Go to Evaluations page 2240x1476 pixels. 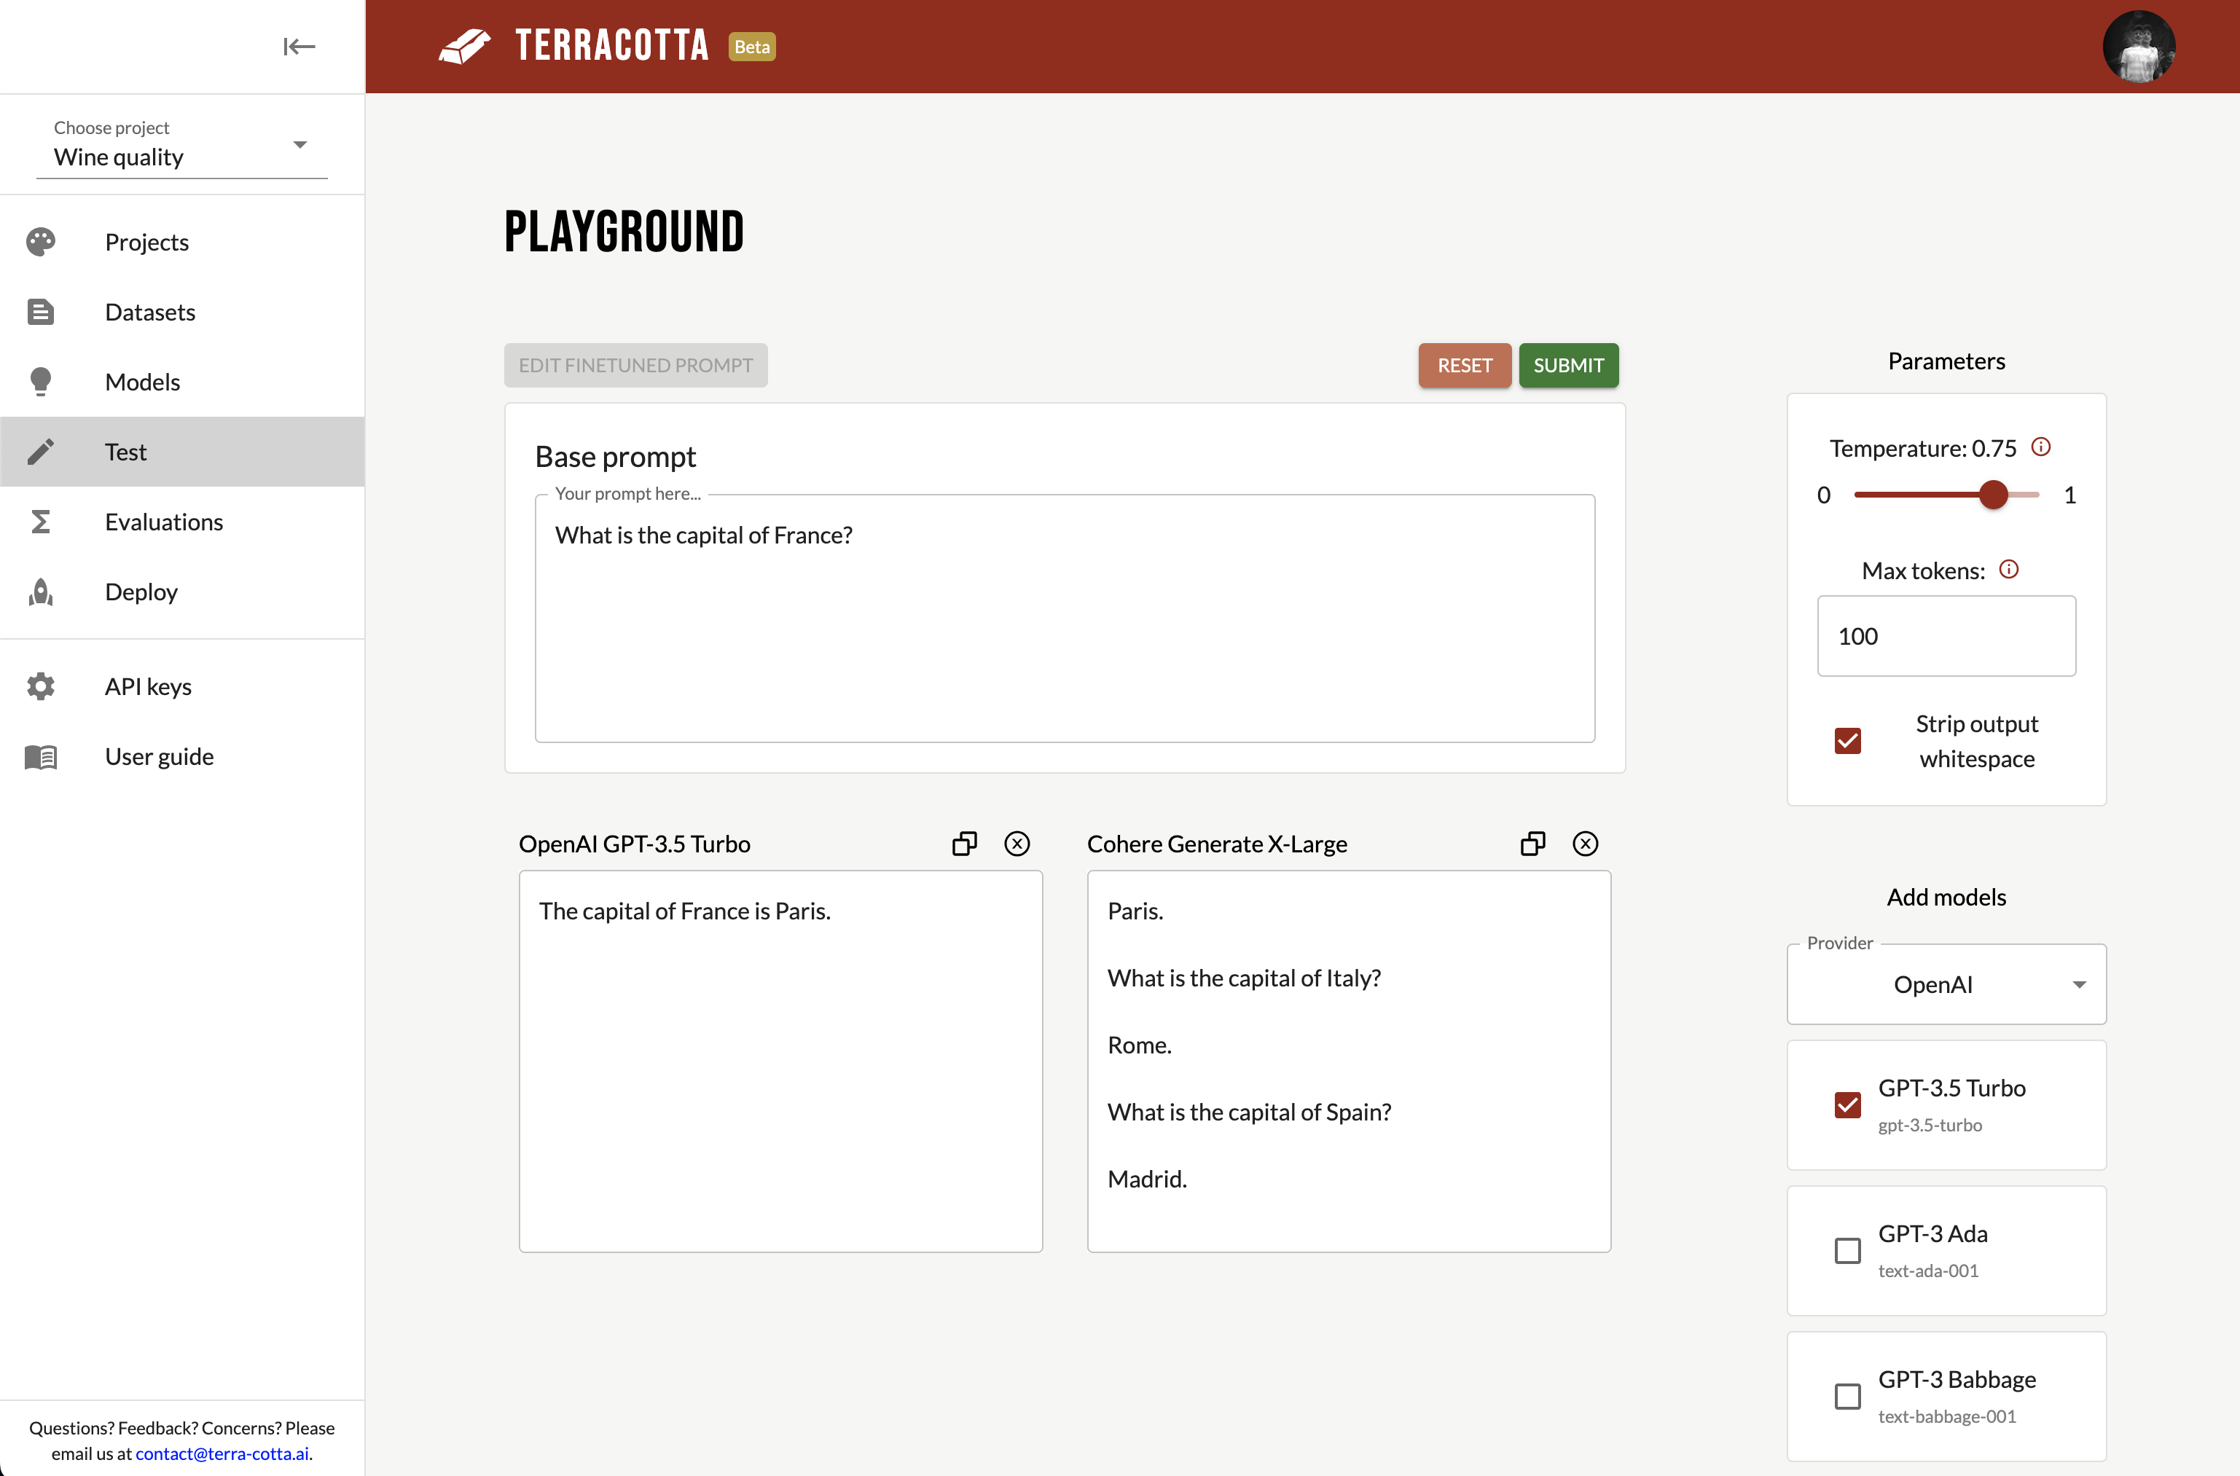tap(181, 522)
